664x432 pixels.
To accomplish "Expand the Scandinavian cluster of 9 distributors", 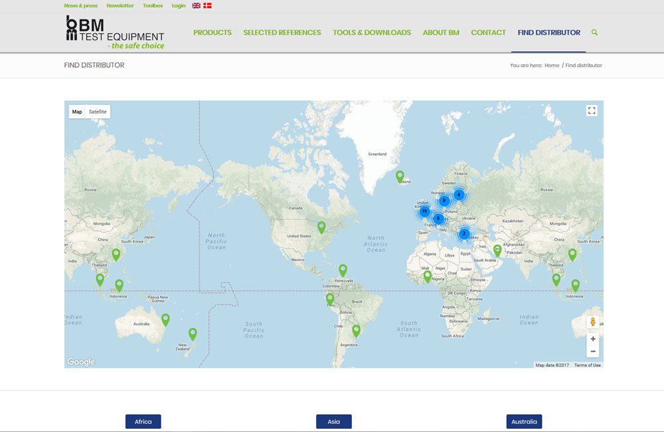I will (444, 200).
